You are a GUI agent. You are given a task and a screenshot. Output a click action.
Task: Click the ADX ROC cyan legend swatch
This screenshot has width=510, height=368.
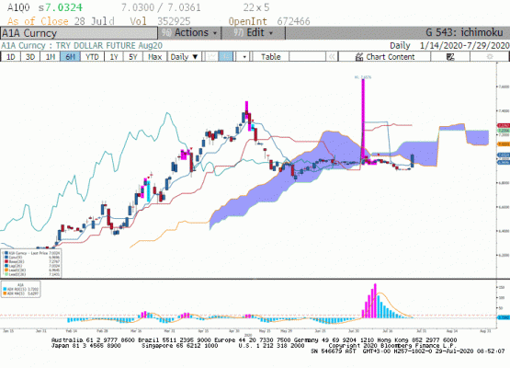coord(5,289)
